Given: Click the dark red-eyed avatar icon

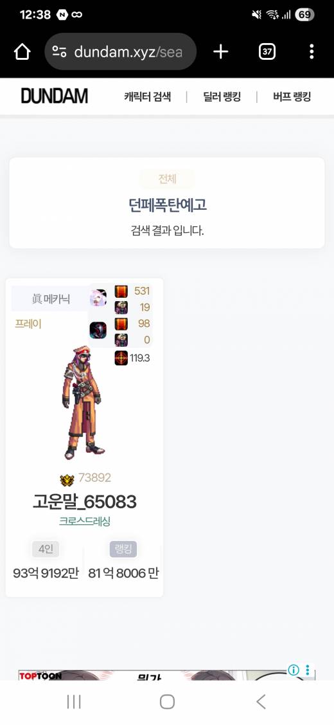Looking at the screenshot, I should tap(98, 330).
